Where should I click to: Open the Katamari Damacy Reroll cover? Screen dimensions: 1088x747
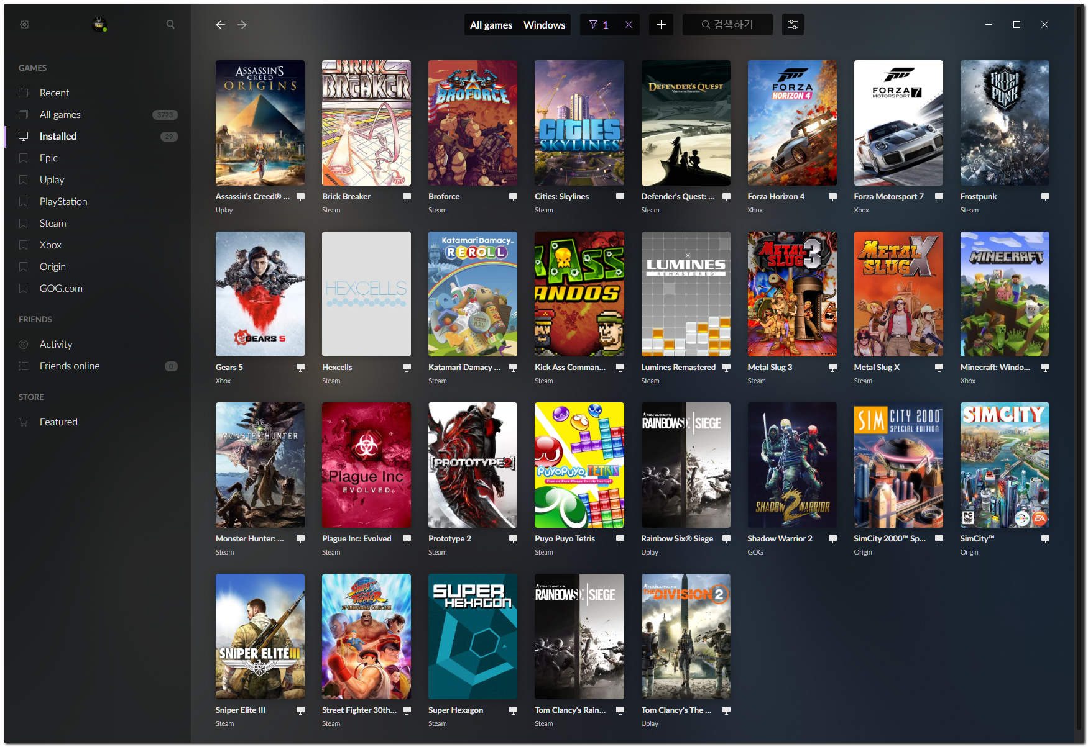coord(473,294)
